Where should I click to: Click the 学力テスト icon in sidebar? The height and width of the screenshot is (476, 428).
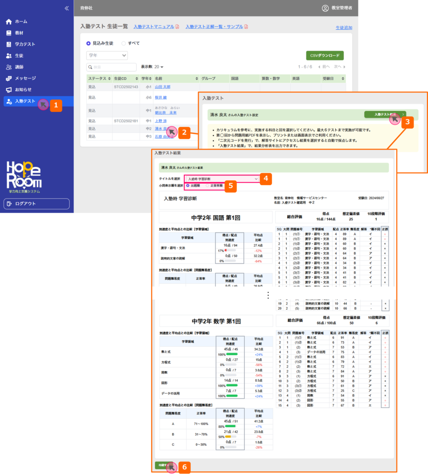[9, 45]
